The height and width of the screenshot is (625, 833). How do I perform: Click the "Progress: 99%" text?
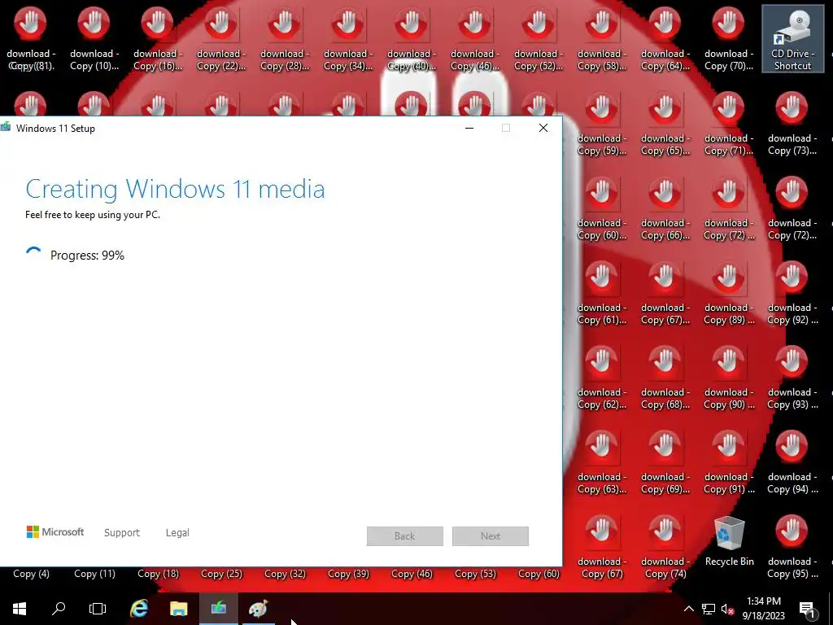pos(87,256)
